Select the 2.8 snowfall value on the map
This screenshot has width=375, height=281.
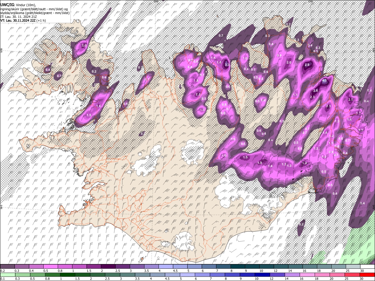pos(316,91)
